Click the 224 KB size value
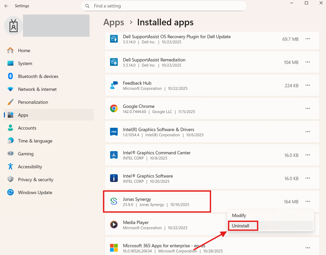 point(291,86)
